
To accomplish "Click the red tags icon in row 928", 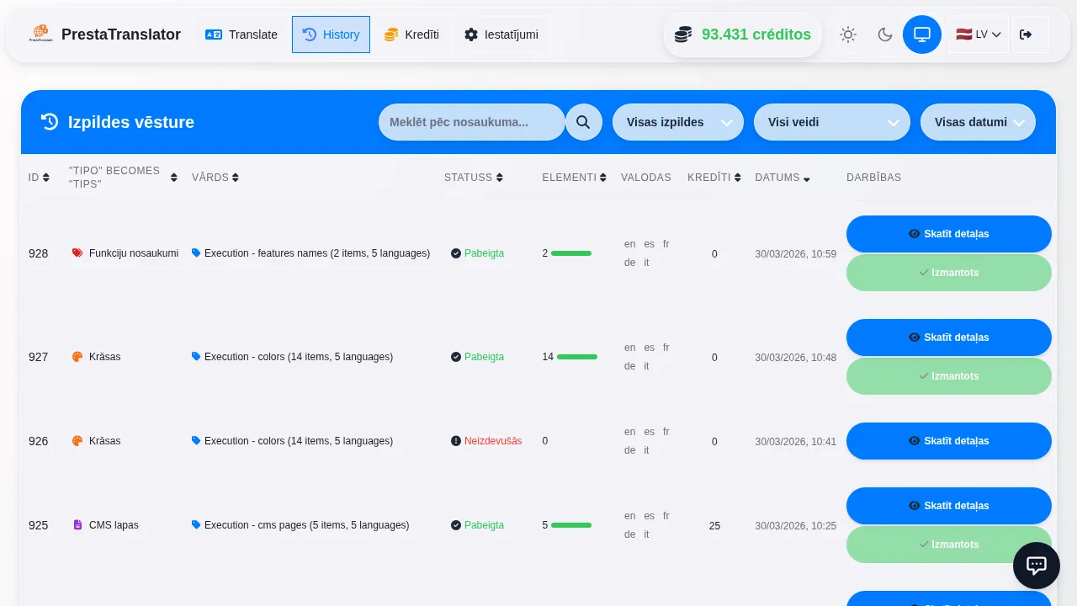I will pyautogui.click(x=77, y=253).
